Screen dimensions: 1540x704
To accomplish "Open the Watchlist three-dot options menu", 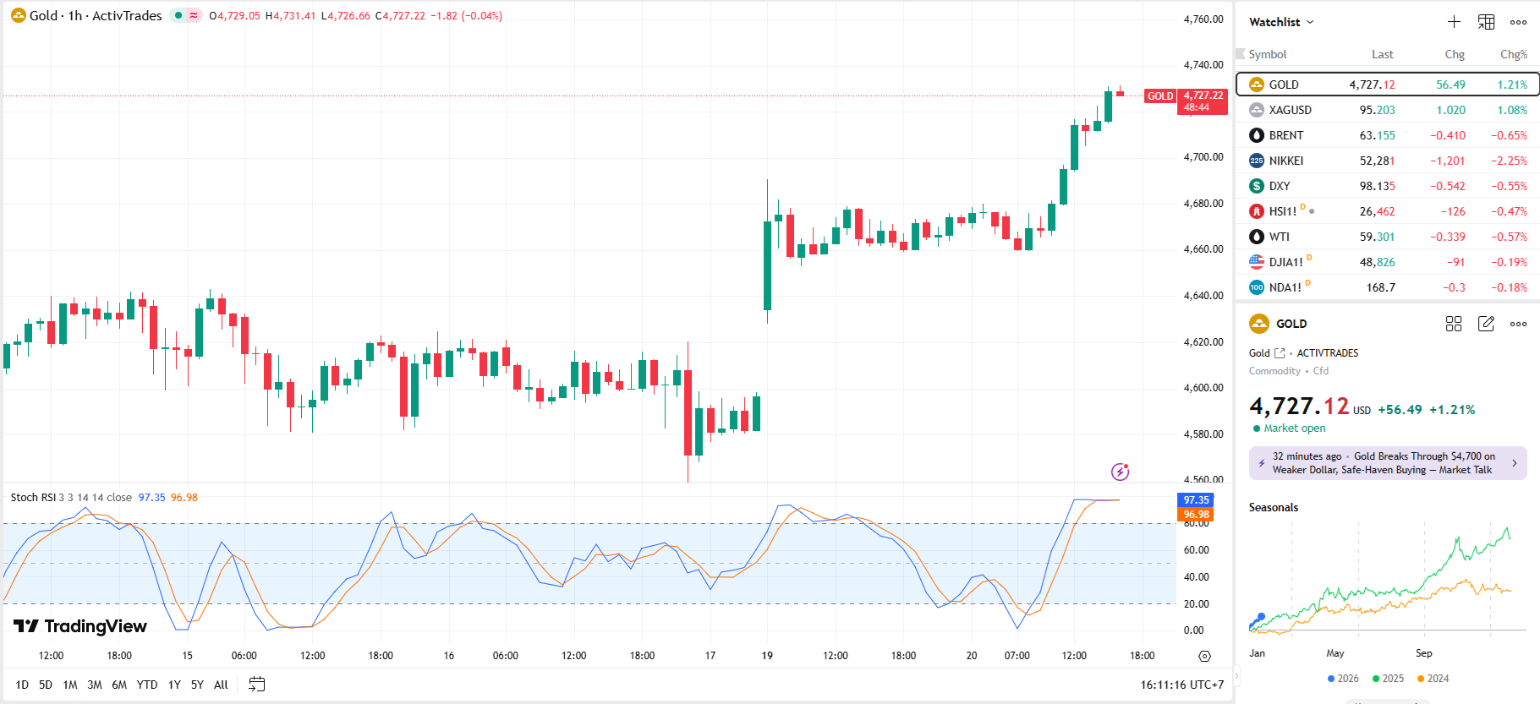I will (1518, 22).
